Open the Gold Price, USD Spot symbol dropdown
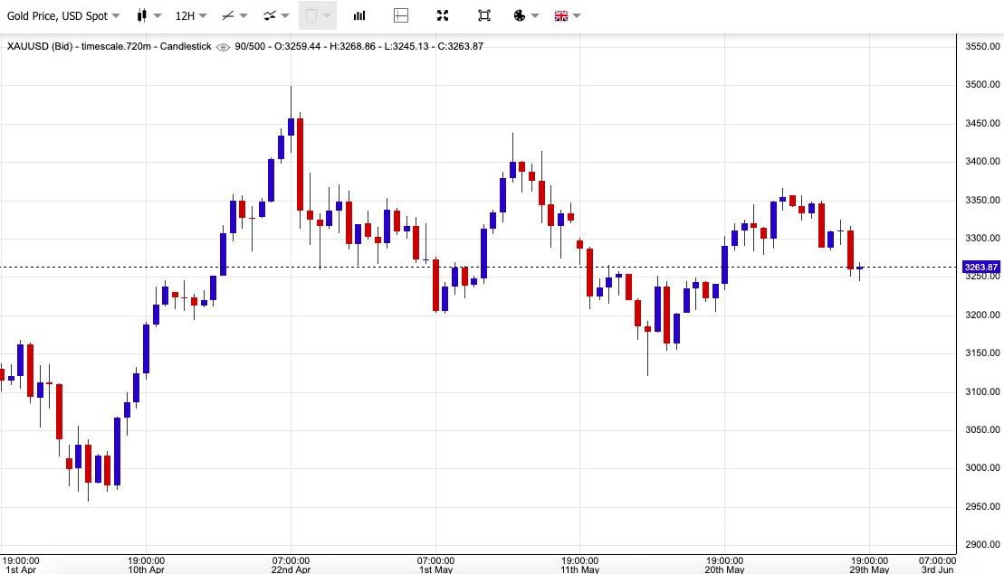The height and width of the screenshot is (574, 1004). [x=63, y=16]
